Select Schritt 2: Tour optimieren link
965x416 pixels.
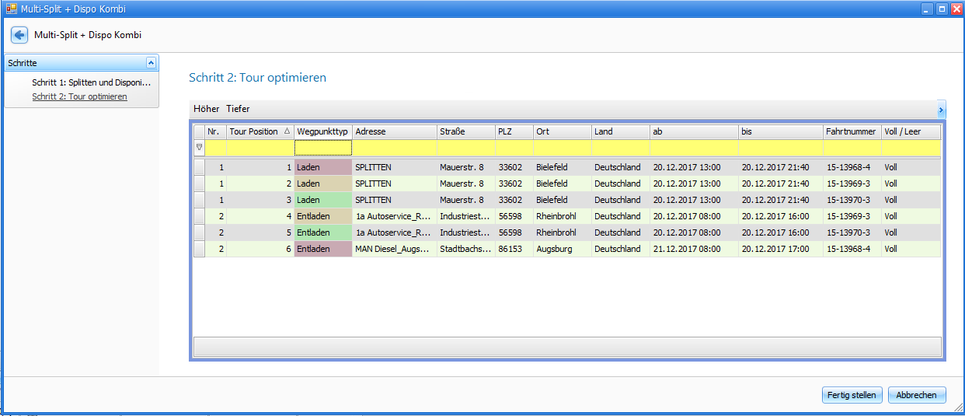(79, 97)
